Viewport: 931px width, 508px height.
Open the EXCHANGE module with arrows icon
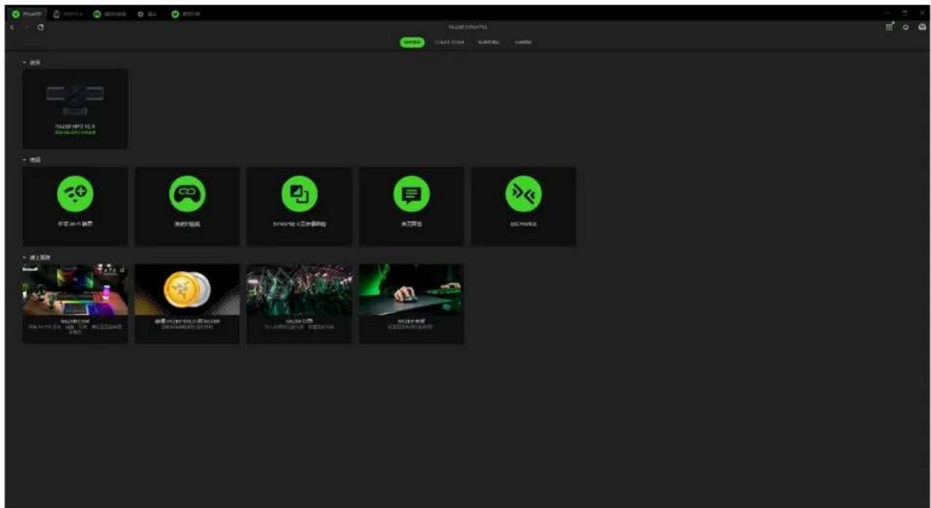pyautogui.click(x=524, y=206)
